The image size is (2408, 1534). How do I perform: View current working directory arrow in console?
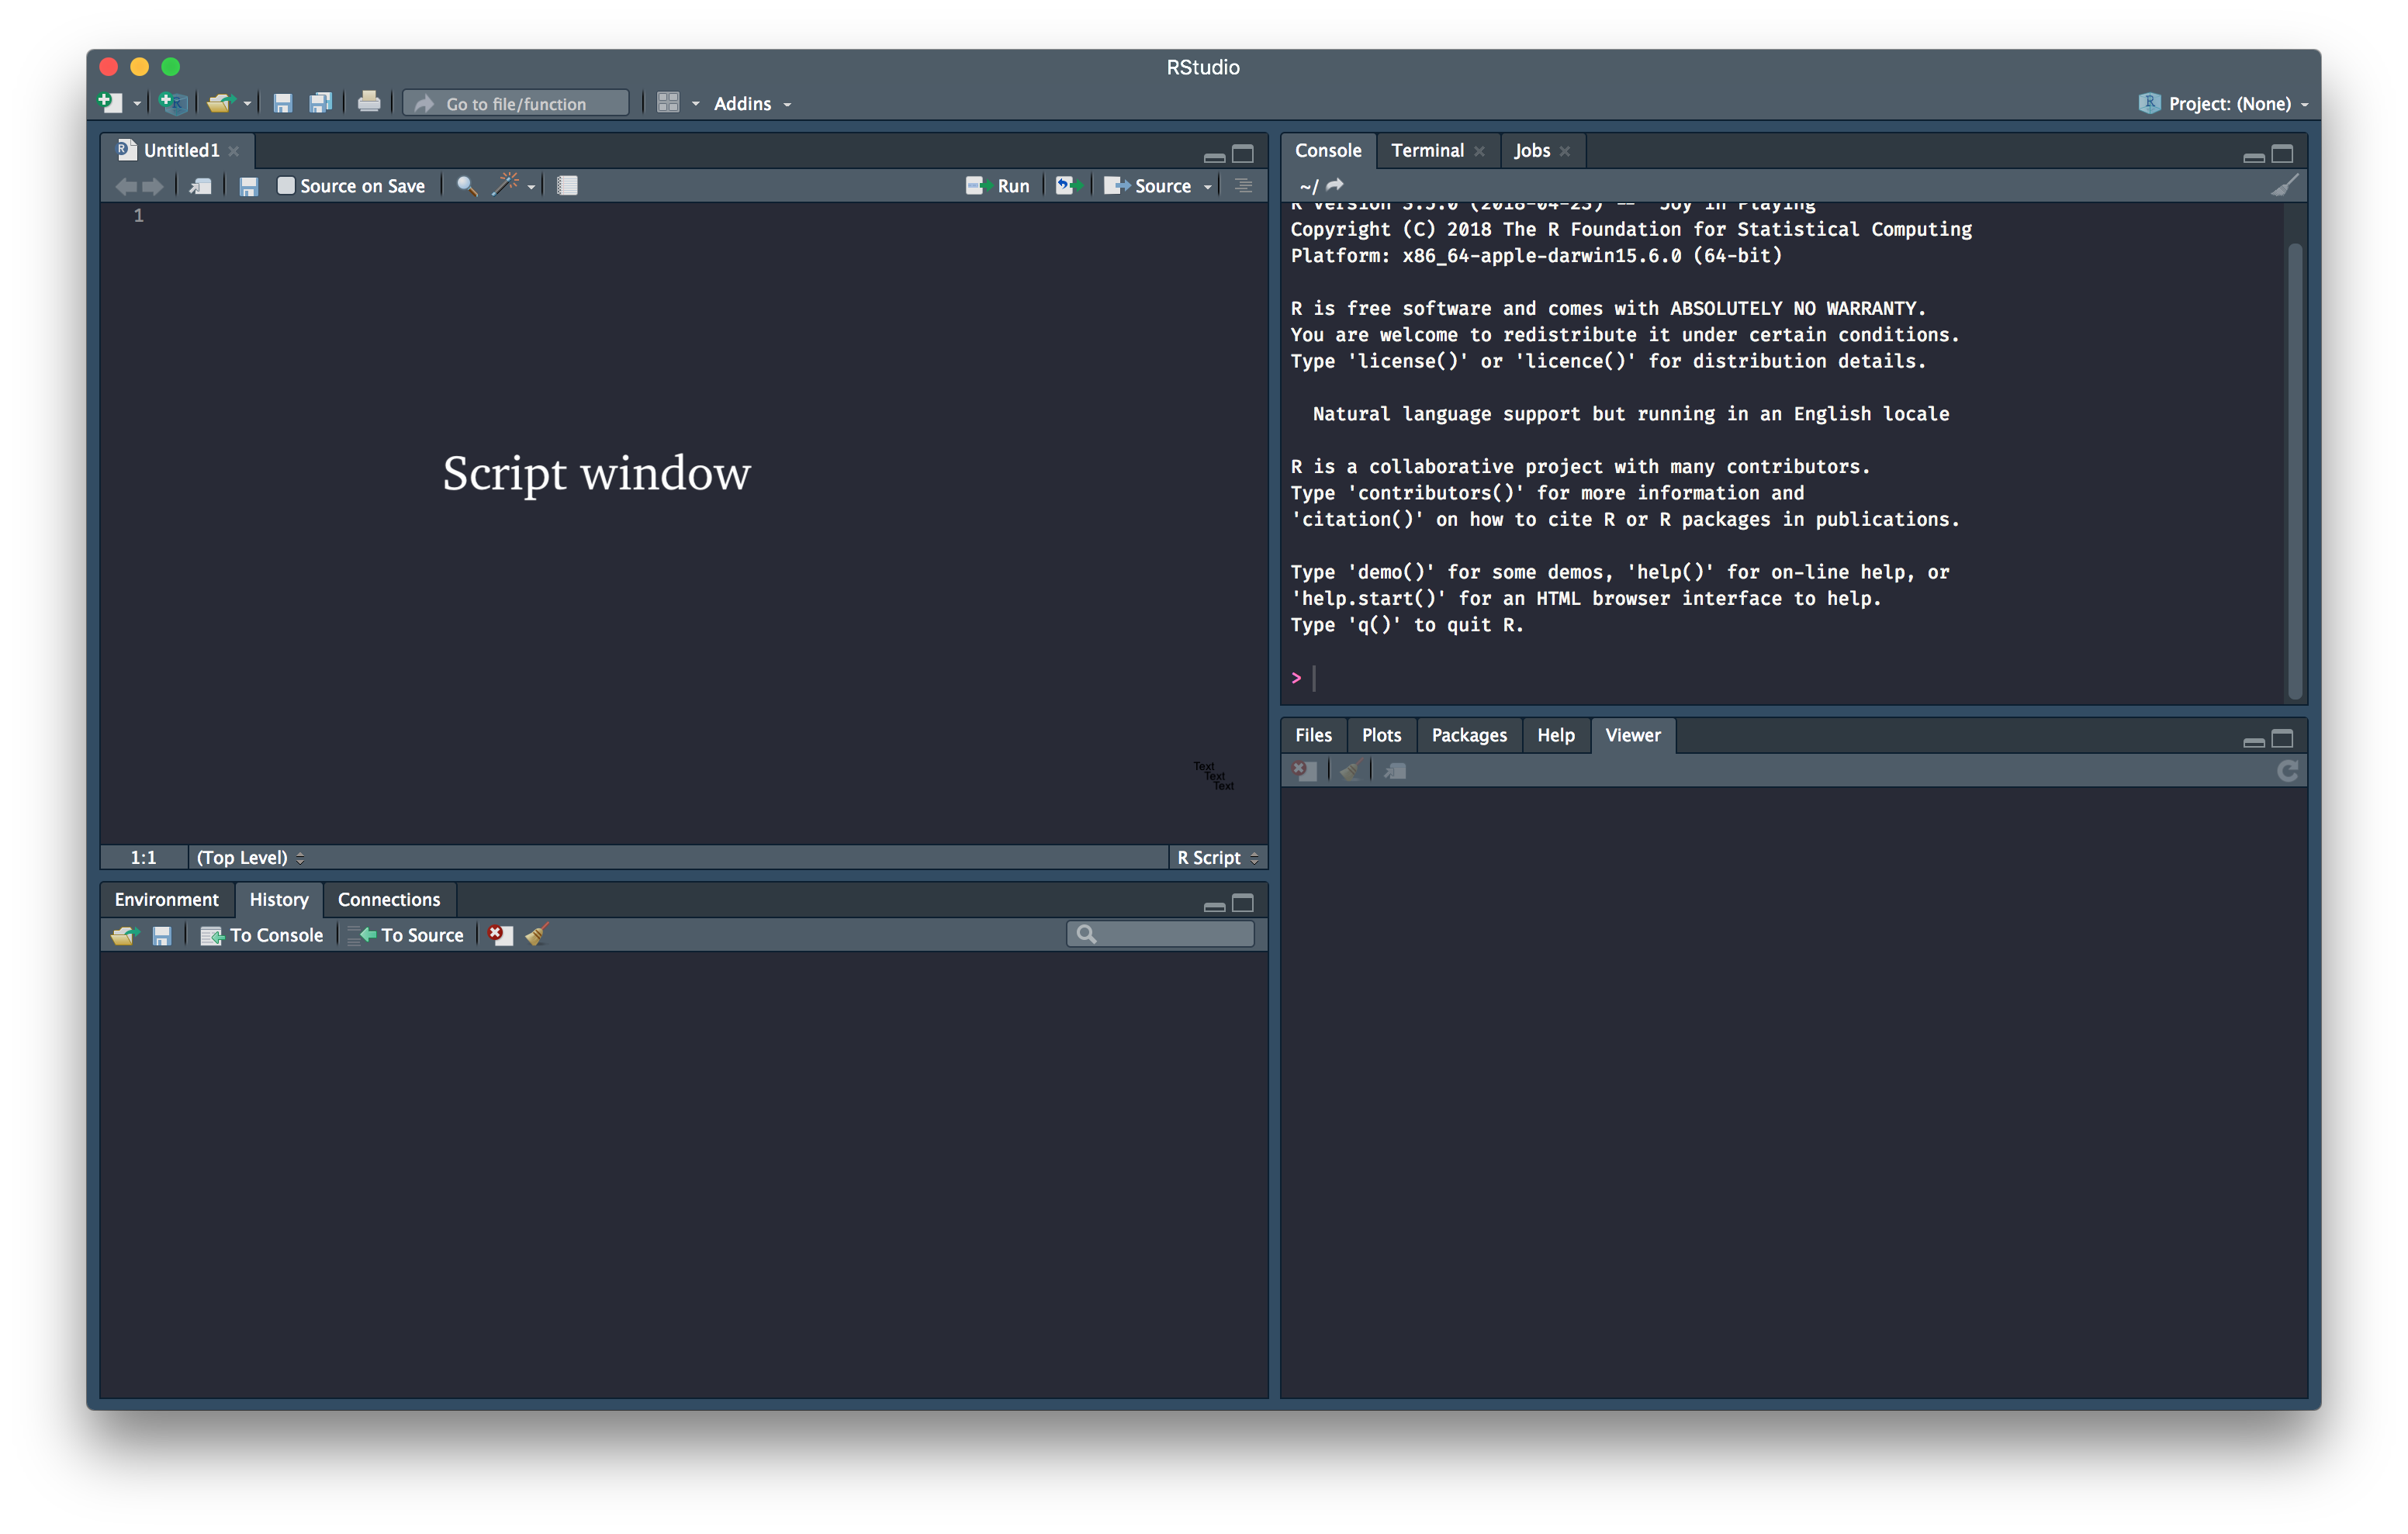(1335, 185)
